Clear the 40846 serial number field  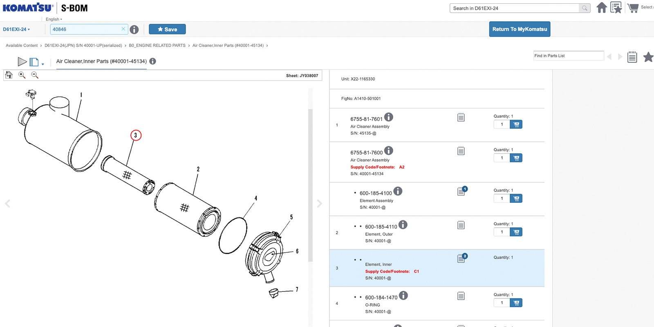(x=123, y=29)
